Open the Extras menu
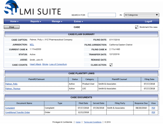The height and width of the screenshot is (124, 163). (78, 21)
